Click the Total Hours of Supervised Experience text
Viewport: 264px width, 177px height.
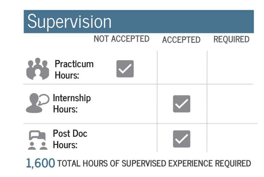point(154,164)
